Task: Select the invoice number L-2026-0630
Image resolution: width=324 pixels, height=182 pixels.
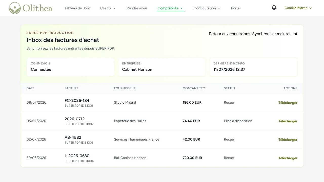Action: pyautogui.click(x=77, y=156)
